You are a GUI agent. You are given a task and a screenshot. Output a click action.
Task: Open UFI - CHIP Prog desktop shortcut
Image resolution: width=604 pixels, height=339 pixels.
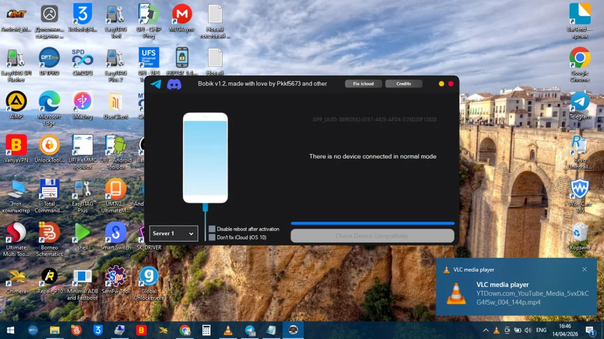(149, 22)
